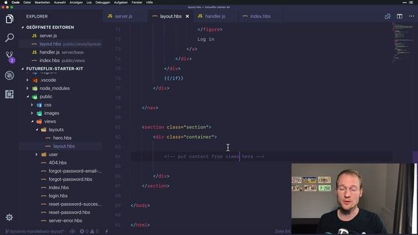This screenshot has height=235, width=418.
Task: Open the Debug view icon
Action: click(9, 76)
